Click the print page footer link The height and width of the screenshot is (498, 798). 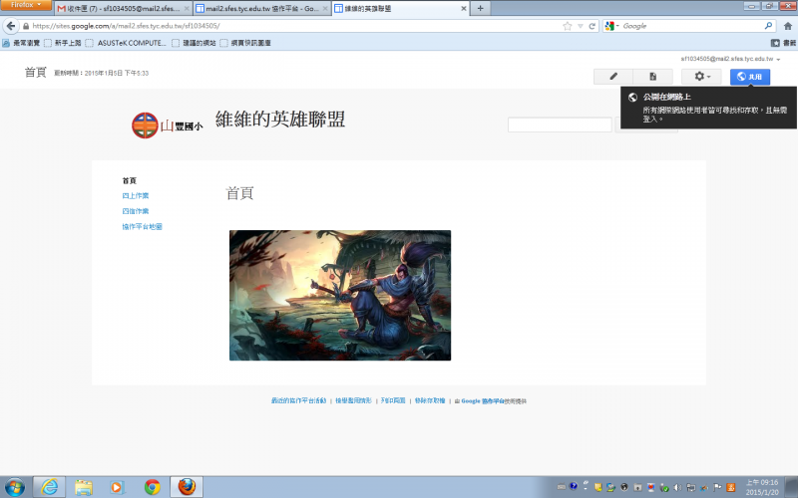click(x=393, y=401)
